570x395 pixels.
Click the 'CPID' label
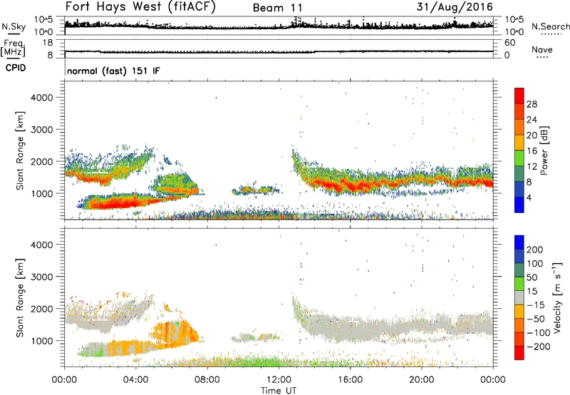tap(16, 68)
